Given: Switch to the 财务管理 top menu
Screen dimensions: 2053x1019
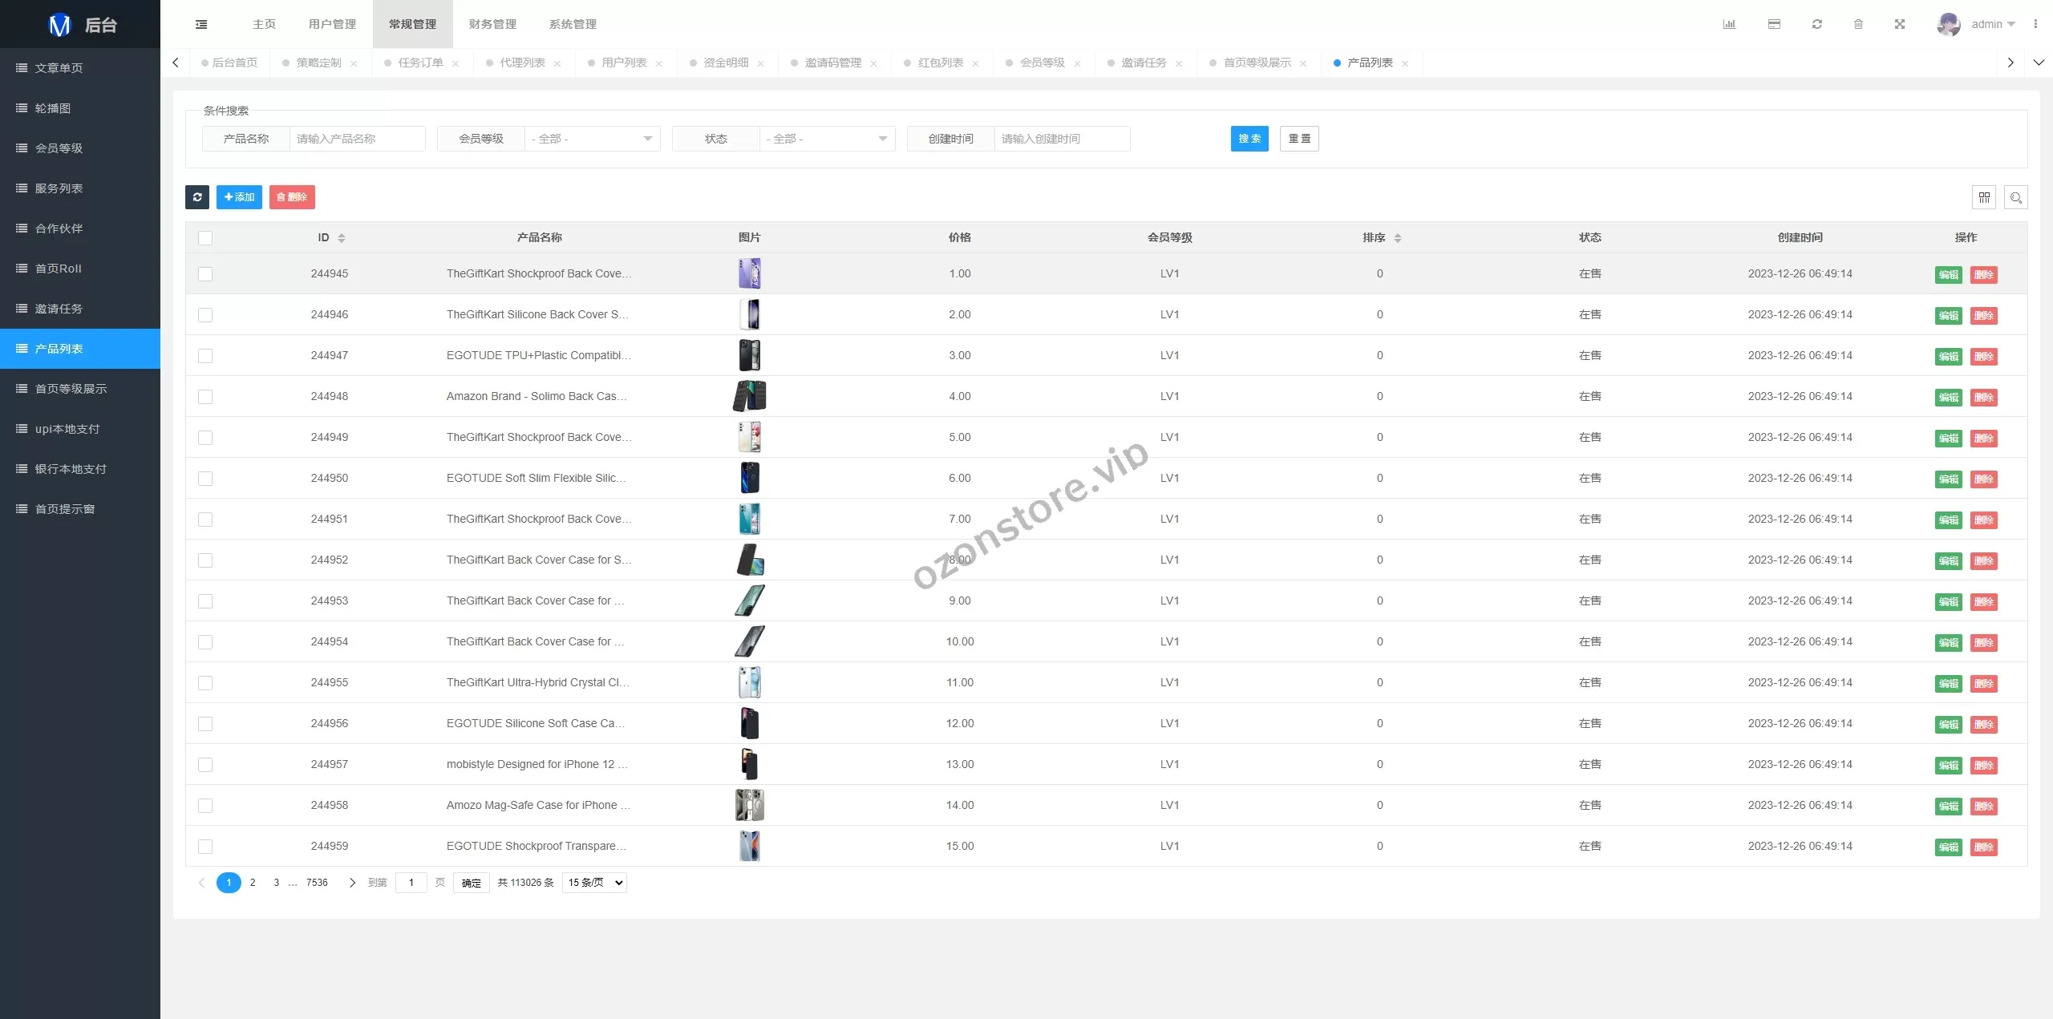Looking at the screenshot, I should 492,24.
